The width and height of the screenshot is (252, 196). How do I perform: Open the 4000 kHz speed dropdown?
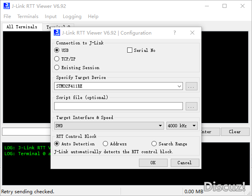pyautogui.click(x=182, y=126)
